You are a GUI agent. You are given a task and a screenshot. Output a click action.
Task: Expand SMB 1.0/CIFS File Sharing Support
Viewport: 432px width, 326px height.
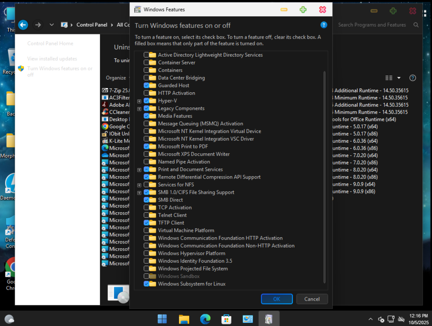coord(139,193)
